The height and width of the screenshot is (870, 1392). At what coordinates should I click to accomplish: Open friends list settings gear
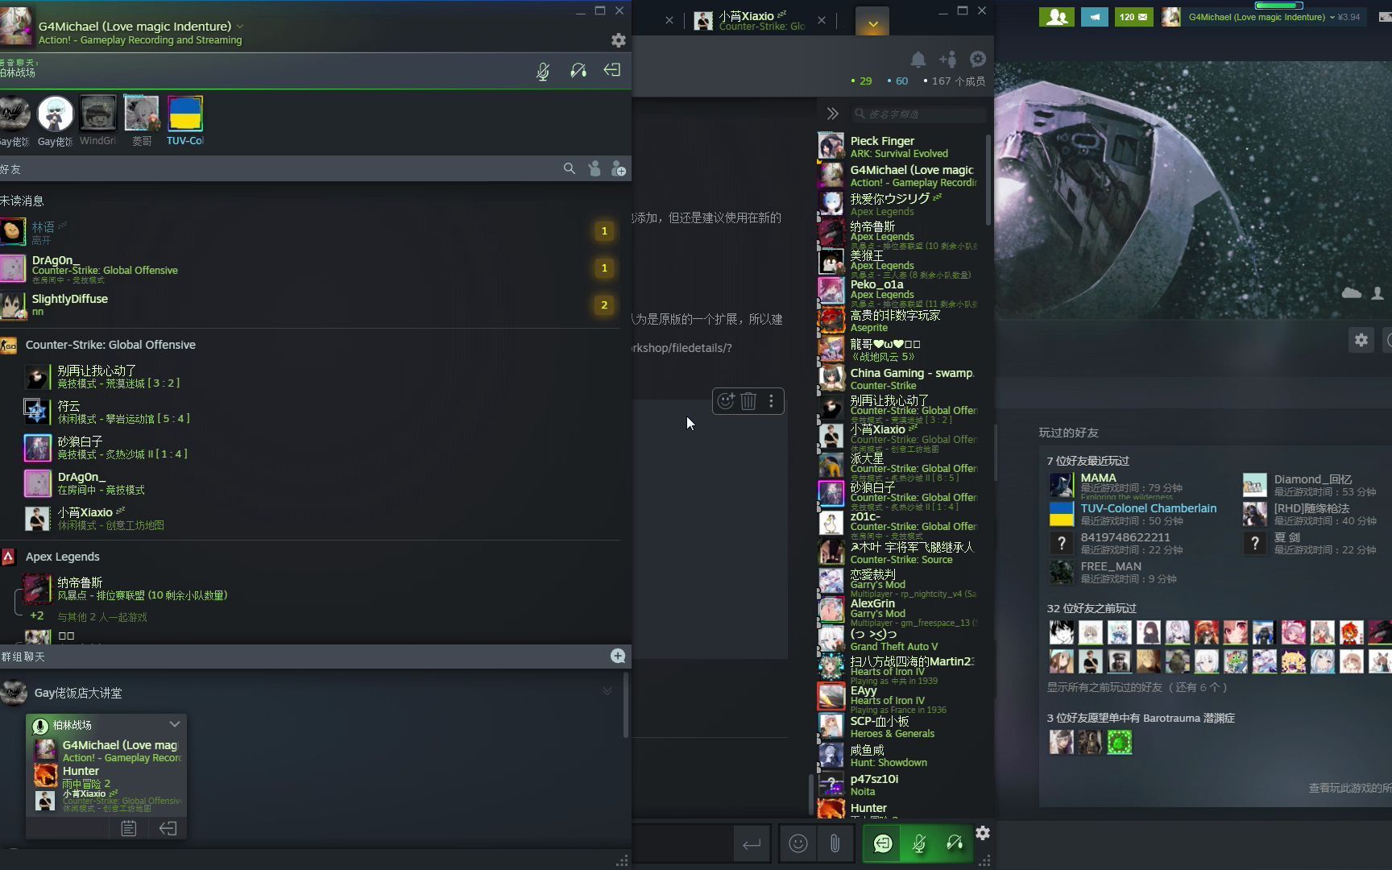tap(618, 39)
